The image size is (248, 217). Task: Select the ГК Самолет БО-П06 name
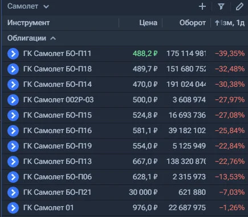tap(58, 177)
